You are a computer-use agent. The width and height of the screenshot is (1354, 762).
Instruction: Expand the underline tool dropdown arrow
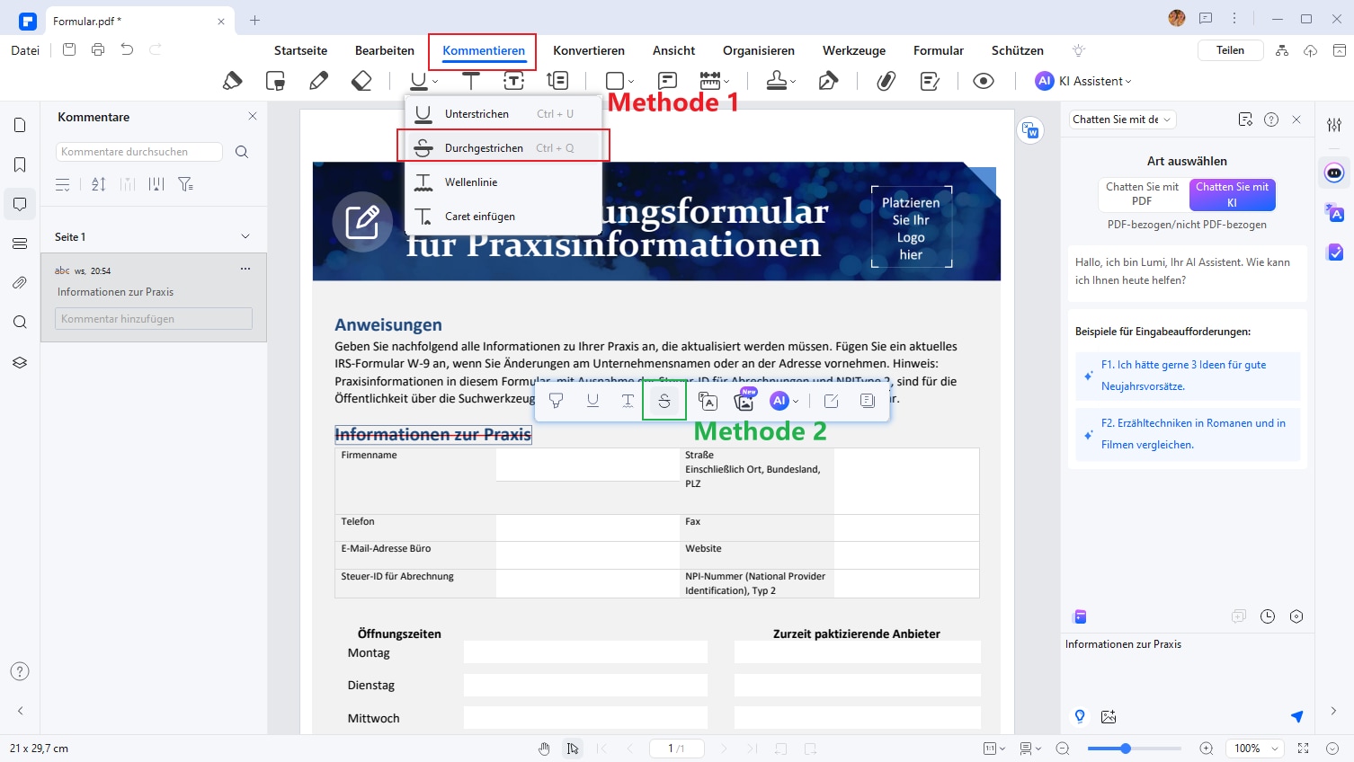[435, 82]
